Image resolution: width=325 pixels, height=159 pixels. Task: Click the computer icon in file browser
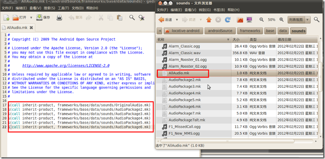[x=249, y=20]
